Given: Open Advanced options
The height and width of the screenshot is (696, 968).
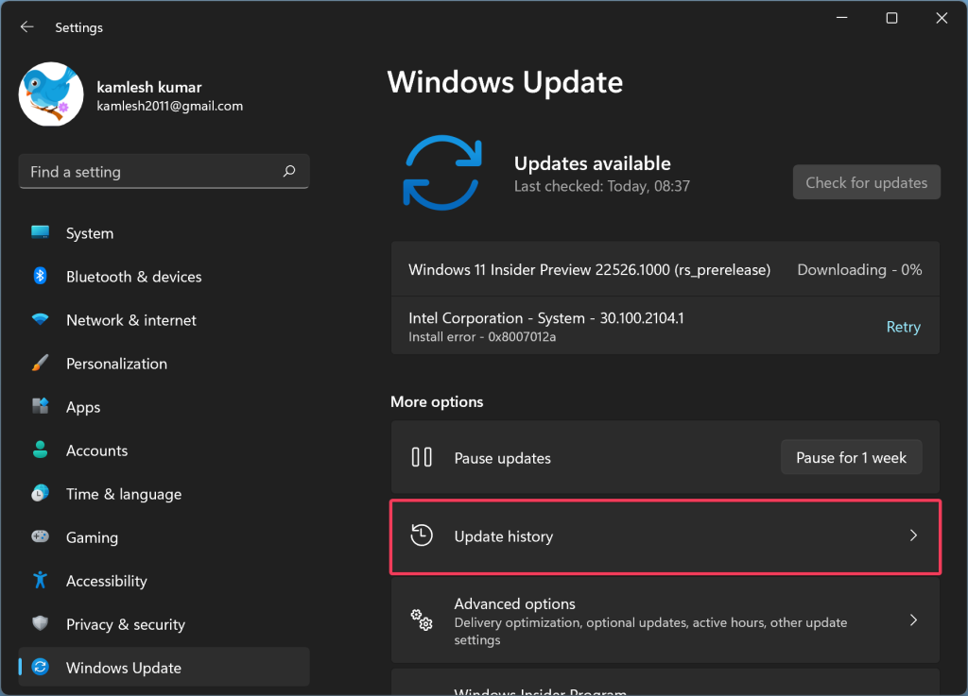Looking at the screenshot, I should [665, 620].
